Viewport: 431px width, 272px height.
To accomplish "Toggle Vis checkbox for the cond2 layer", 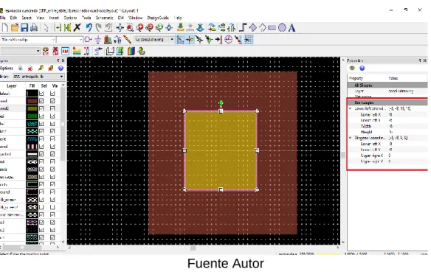I will pyautogui.click(x=52, y=108).
